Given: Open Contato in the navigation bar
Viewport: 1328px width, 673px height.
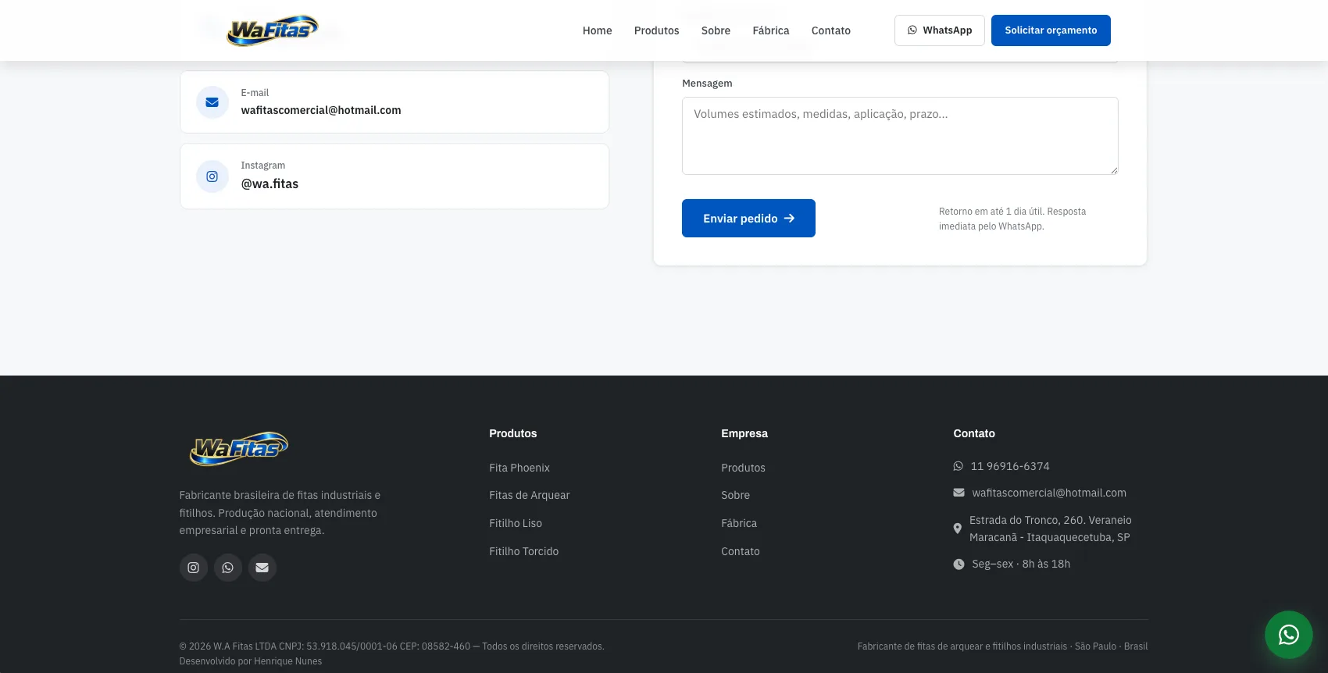Looking at the screenshot, I should 831,30.
